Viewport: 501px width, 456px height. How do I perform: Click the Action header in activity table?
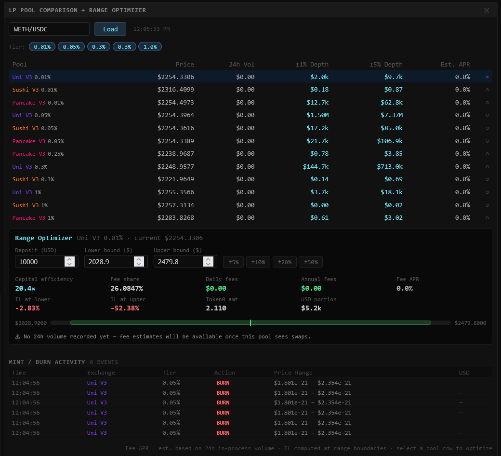pos(224,373)
